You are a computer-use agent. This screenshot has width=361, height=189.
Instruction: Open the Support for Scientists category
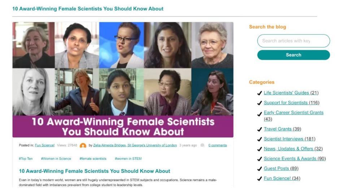[286, 103]
